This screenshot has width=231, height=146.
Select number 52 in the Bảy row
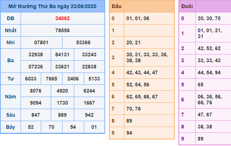click(31, 127)
